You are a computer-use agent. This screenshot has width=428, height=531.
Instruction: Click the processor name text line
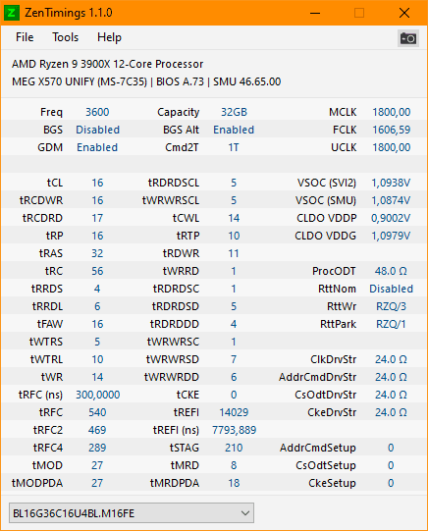pos(107,64)
